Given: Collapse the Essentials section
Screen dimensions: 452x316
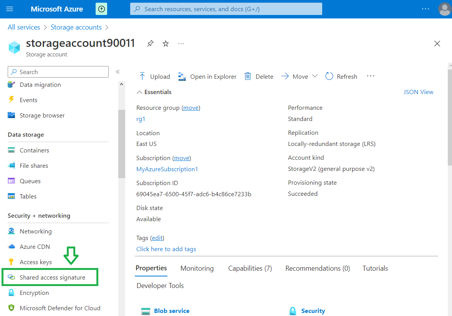Looking at the screenshot, I should (x=154, y=92).
